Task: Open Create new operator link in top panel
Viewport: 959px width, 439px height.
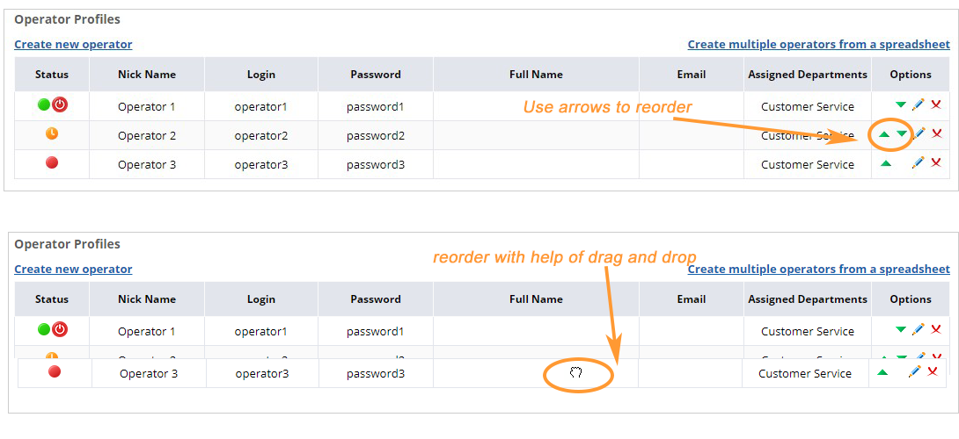Action: click(73, 45)
